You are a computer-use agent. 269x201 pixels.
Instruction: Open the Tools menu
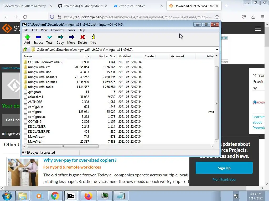(x=71, y=30)
